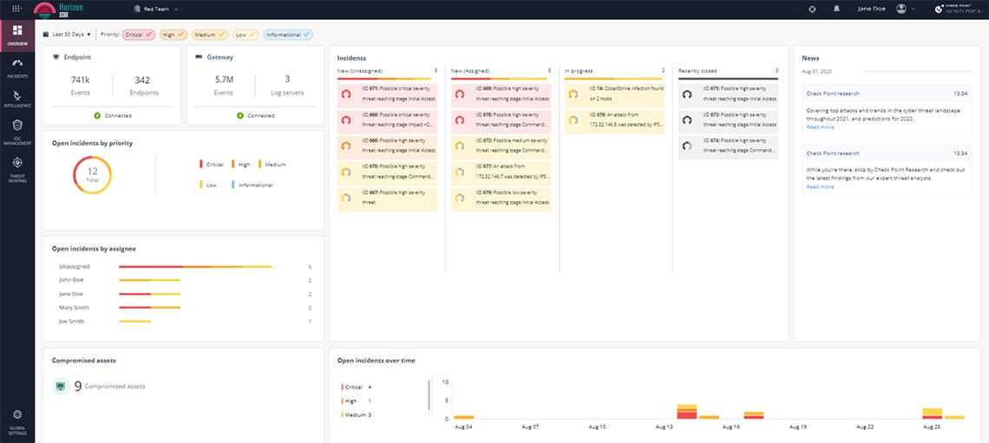Open the Intelligence sidebar tab
Screen dimensions: 989x443
17,99
